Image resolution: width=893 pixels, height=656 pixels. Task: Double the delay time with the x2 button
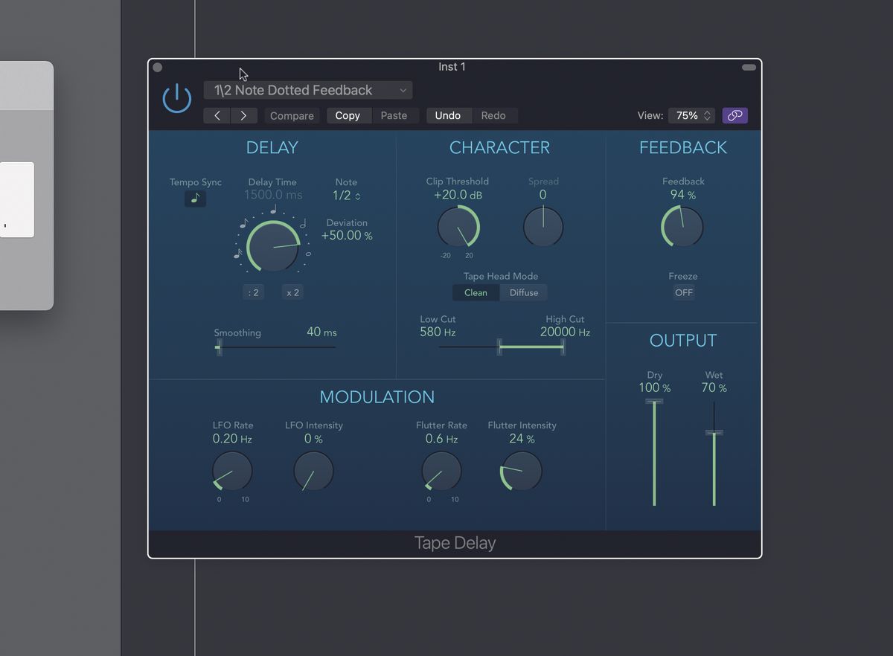[292, 292]
